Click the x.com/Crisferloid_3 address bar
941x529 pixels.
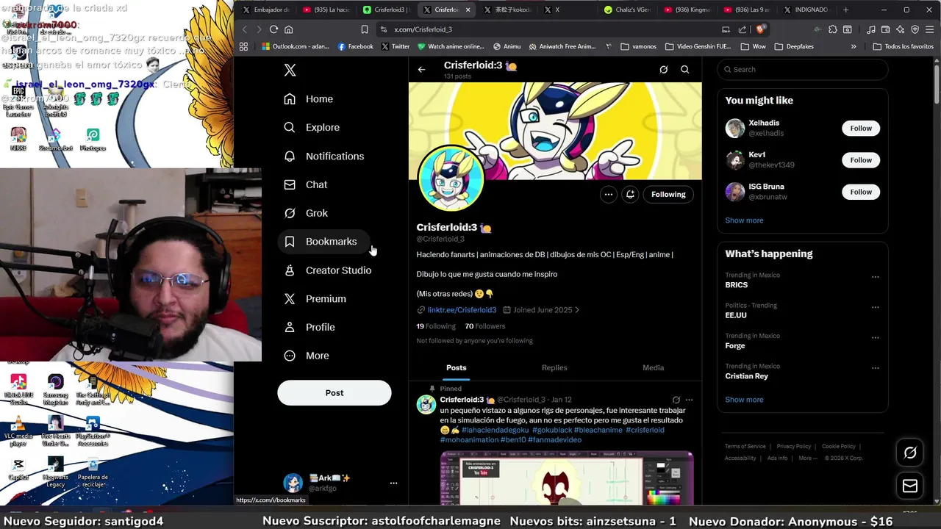coord(545,29)
